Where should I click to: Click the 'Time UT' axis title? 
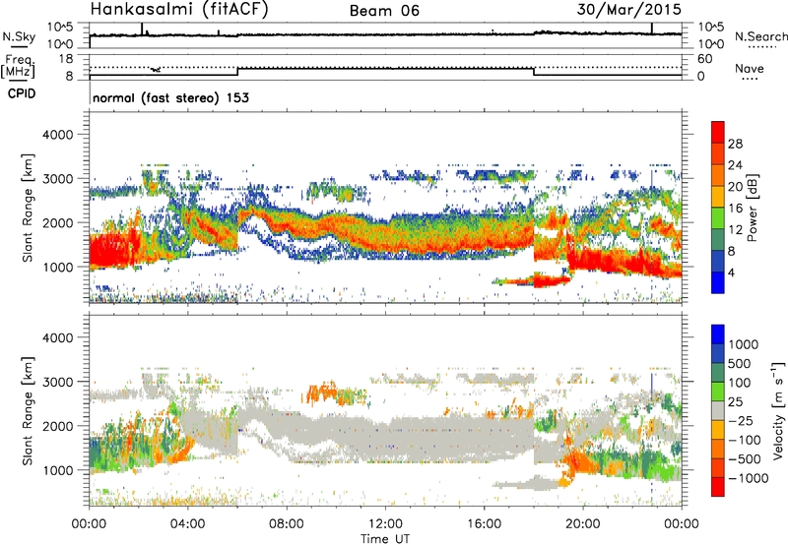[385, 538]
